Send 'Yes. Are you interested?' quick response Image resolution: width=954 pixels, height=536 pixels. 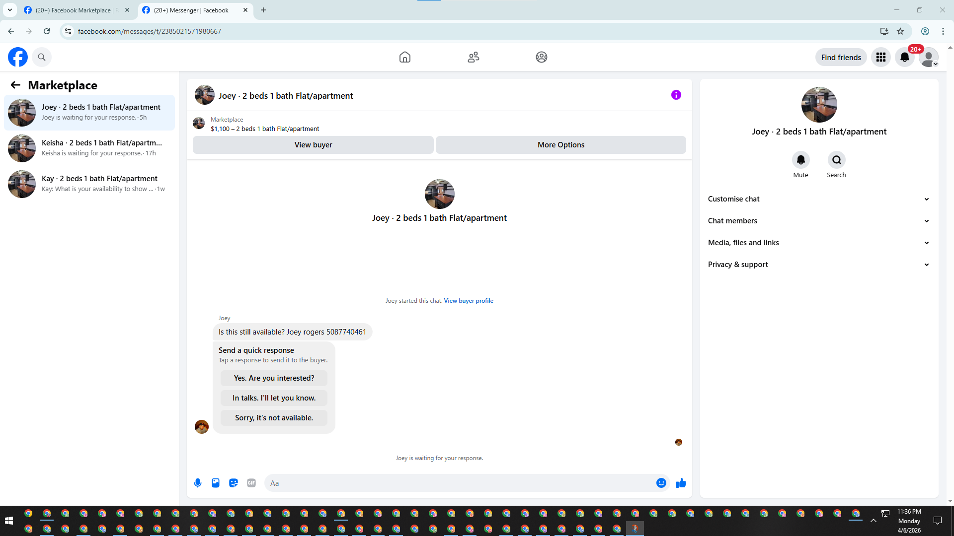pos(274,378)
